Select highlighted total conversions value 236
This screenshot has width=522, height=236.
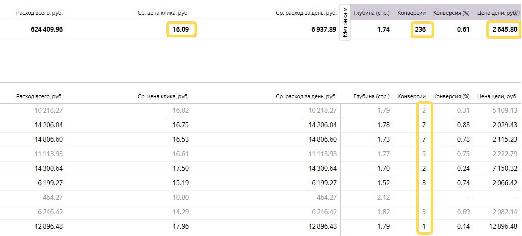[420, 30]
